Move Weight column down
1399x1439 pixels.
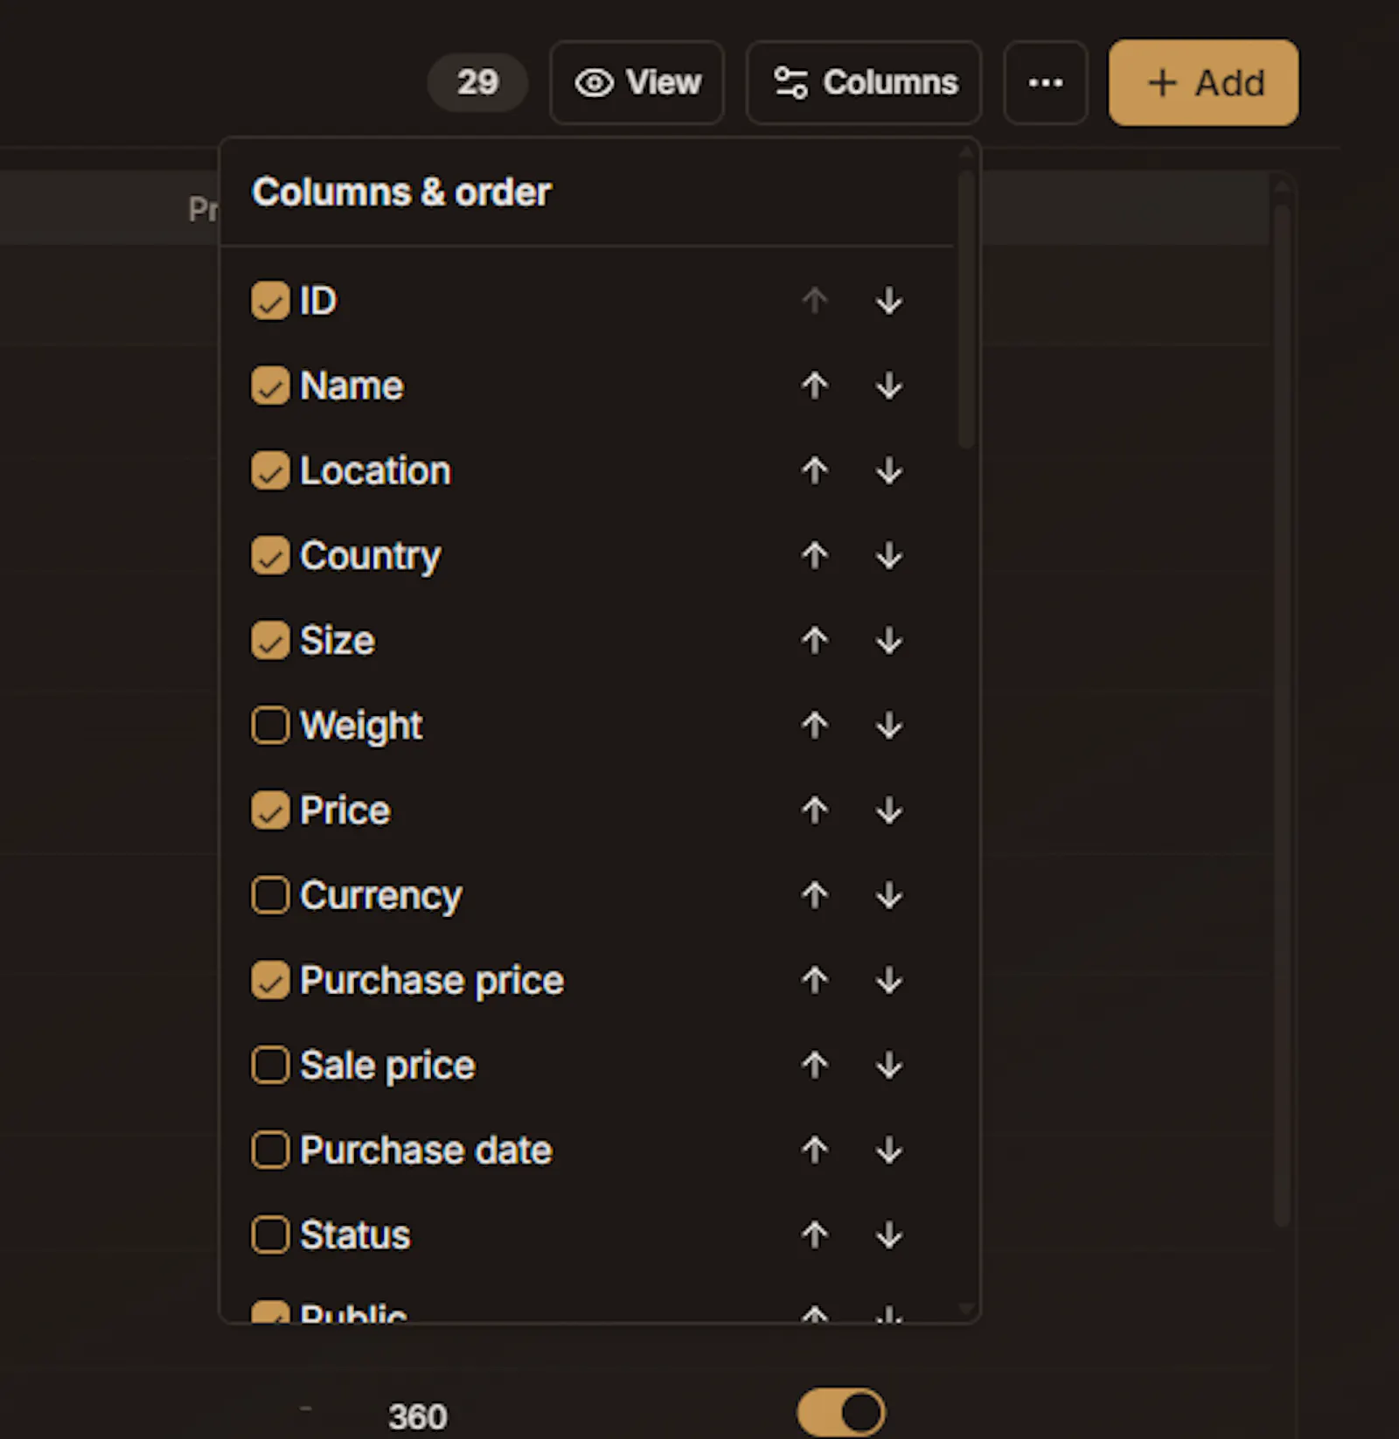(889, 725)
